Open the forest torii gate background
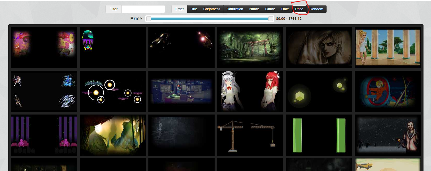 click(250, 47)
